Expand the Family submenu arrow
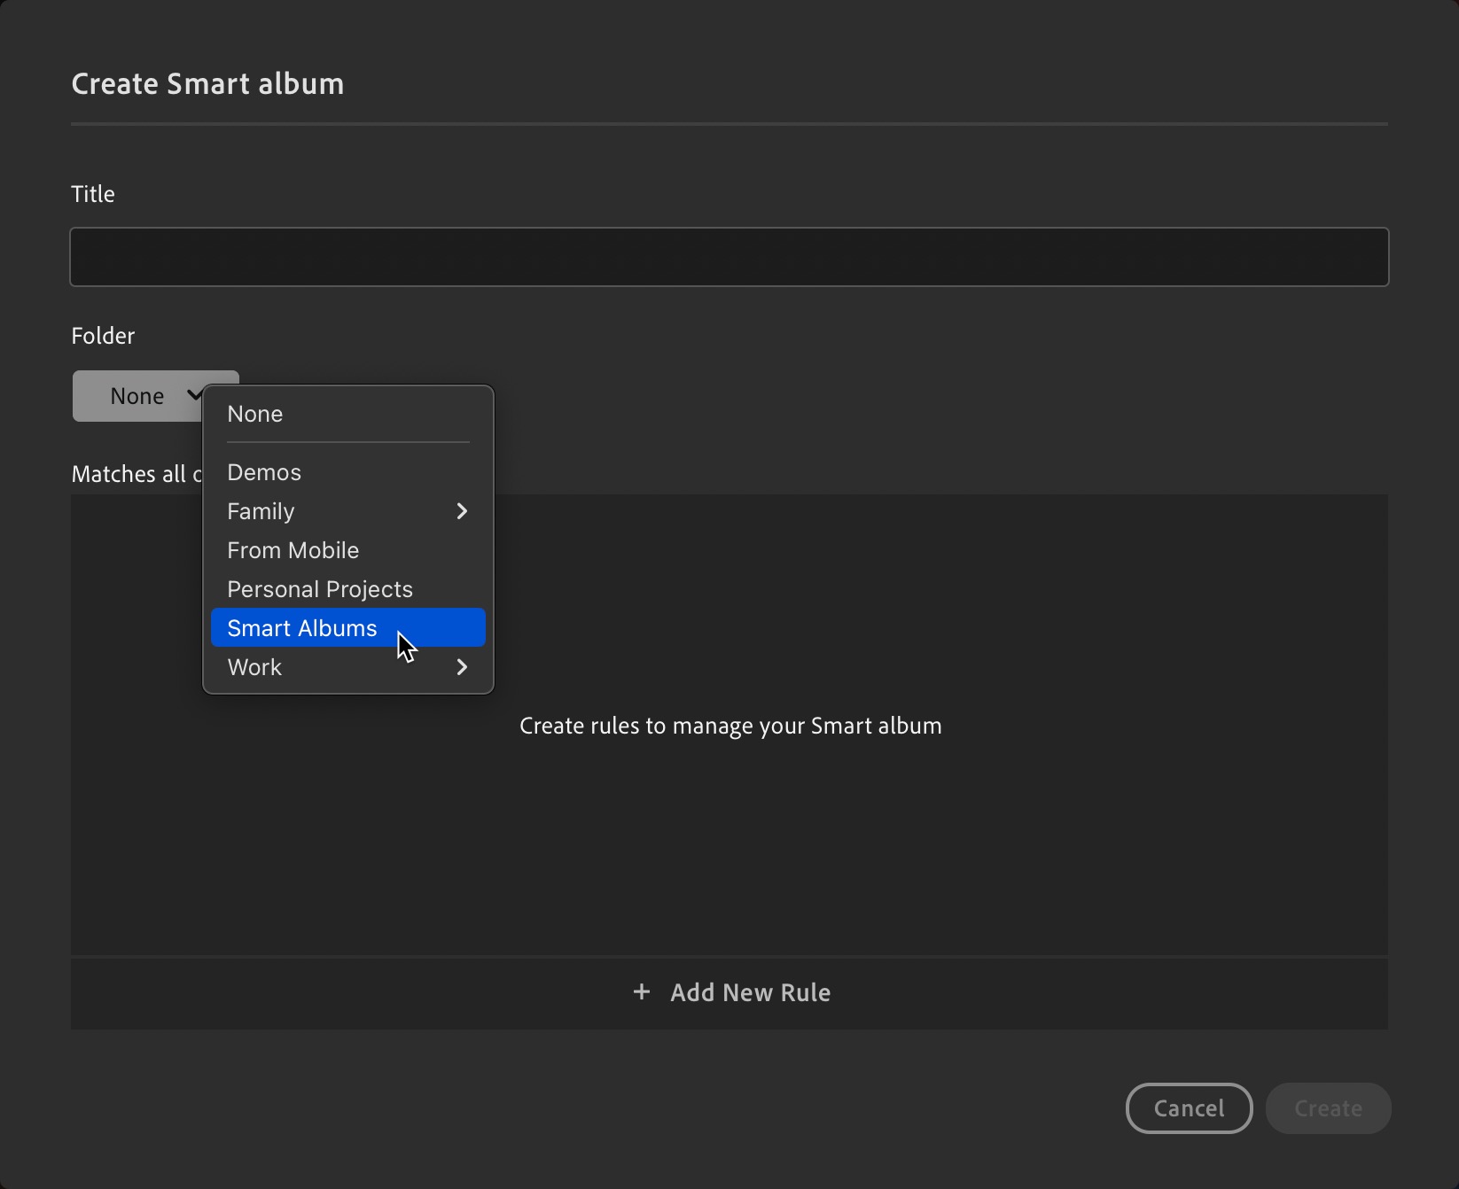The width and height of the screenshot is (1459, 1189). 462,511
